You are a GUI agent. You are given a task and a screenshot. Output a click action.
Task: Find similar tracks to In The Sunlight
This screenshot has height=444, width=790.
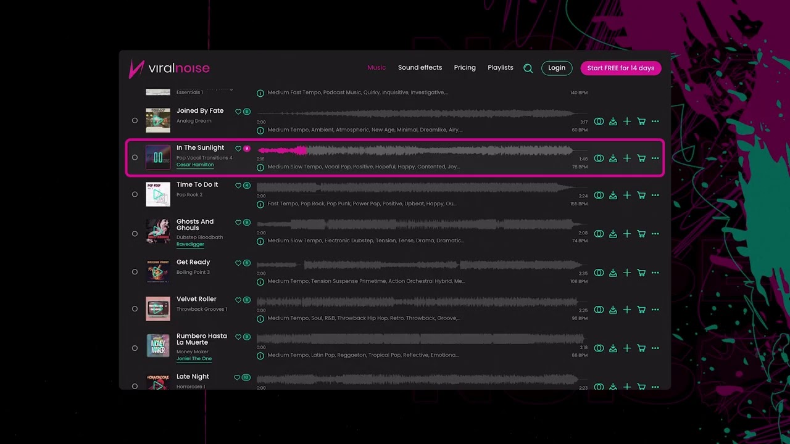point(599,158)
